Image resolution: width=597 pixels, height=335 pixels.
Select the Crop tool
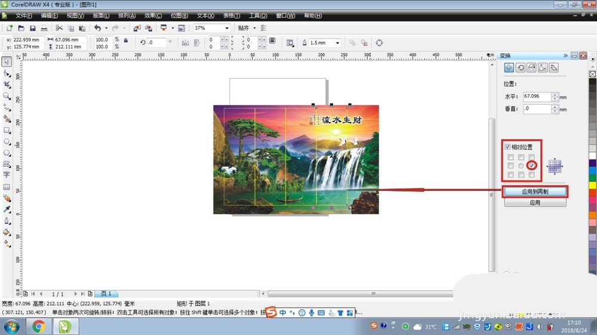tap(7, 85)
